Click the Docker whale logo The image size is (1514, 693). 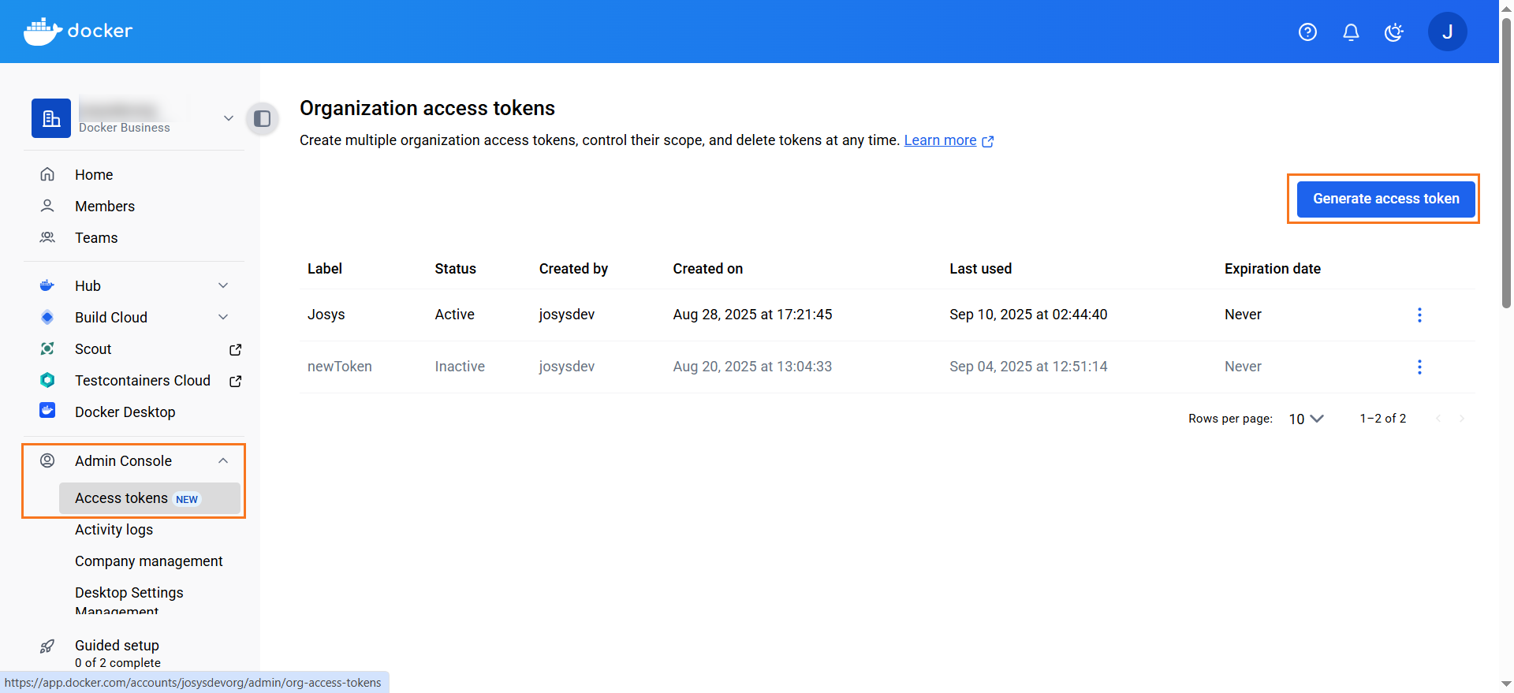[43, 32]
